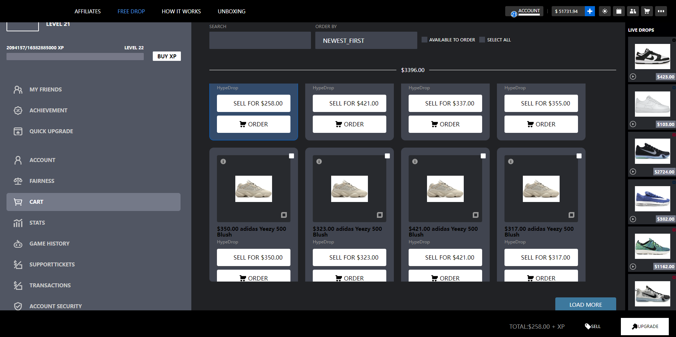The image size is (676, 337).
Task: Select Cart in the sidebar
Action: [94, 202]
